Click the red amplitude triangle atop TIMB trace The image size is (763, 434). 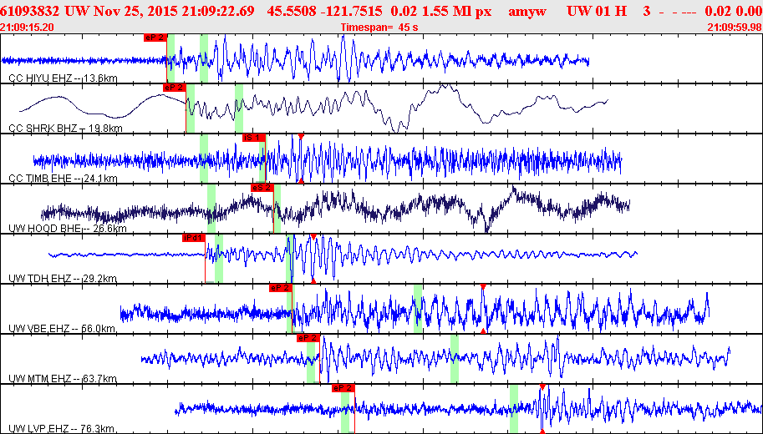(x=301, y=137)
